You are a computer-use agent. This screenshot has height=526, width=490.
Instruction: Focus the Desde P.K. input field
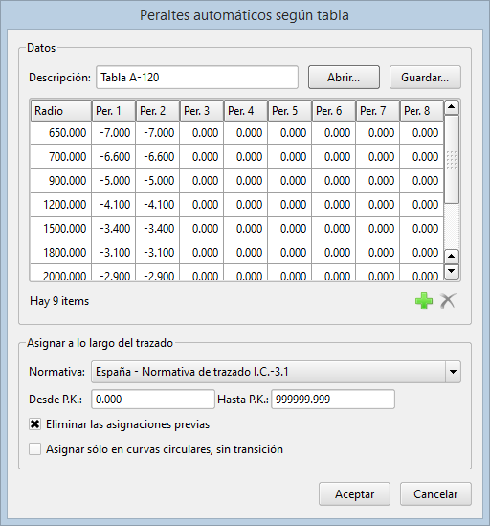[x=153, y=400]
